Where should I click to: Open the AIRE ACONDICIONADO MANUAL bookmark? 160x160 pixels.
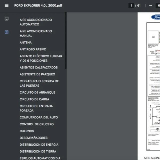(36, 33)
